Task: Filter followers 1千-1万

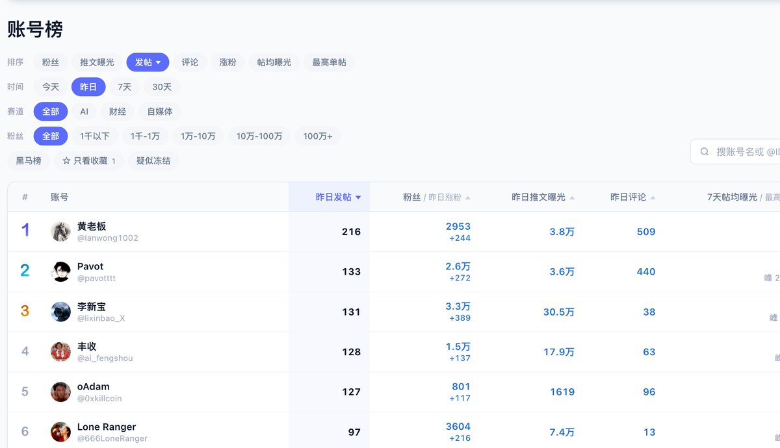Action: tap(145, 136)
